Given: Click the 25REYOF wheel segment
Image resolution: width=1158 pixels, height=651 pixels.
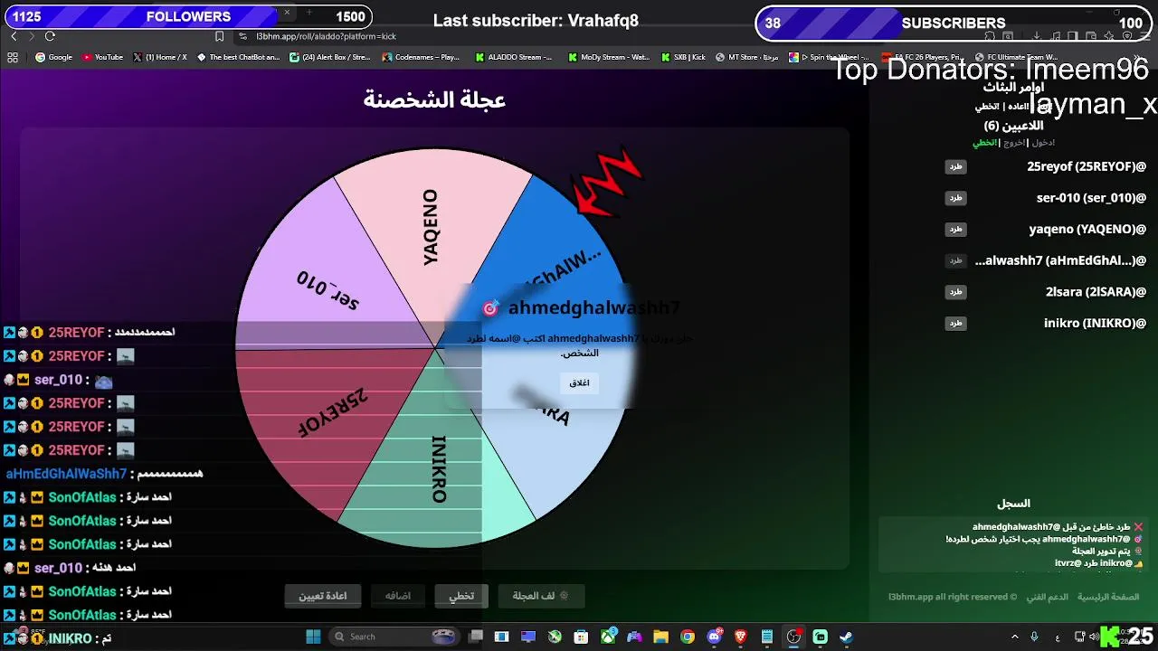Looking at the screenshot, I should 333,413.
